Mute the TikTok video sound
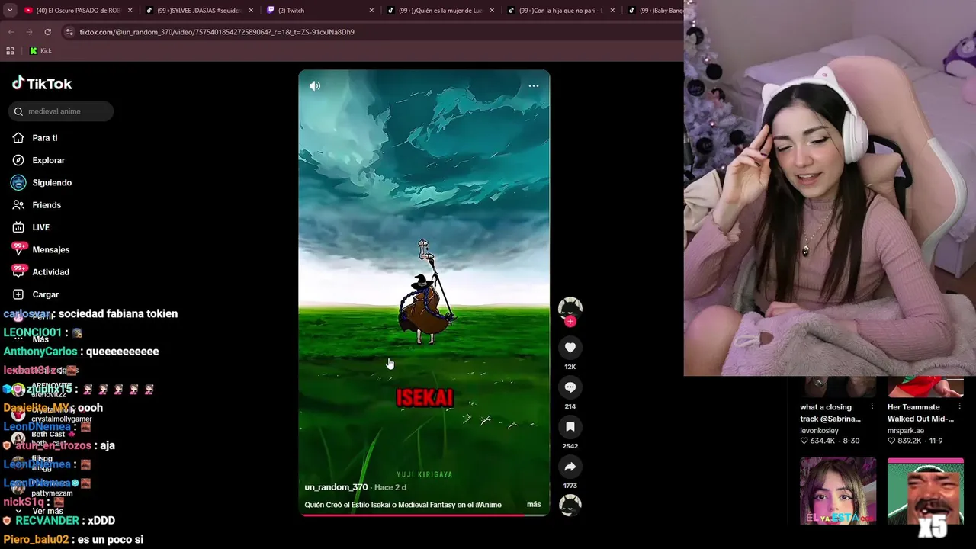This screenshot has width=976, height=549. pyautogui.click(x=315, y=86)
